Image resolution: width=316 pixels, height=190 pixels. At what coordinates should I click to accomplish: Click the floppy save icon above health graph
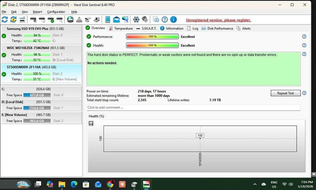click(x=91, y=123)
